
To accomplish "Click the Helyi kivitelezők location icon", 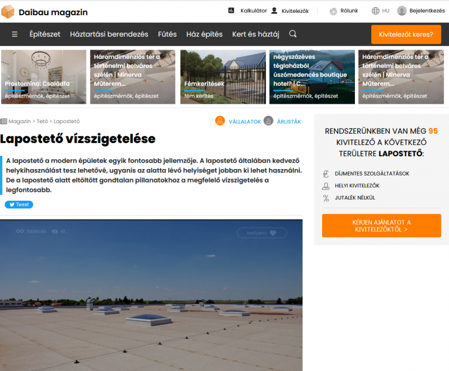I will pos(326,186).
